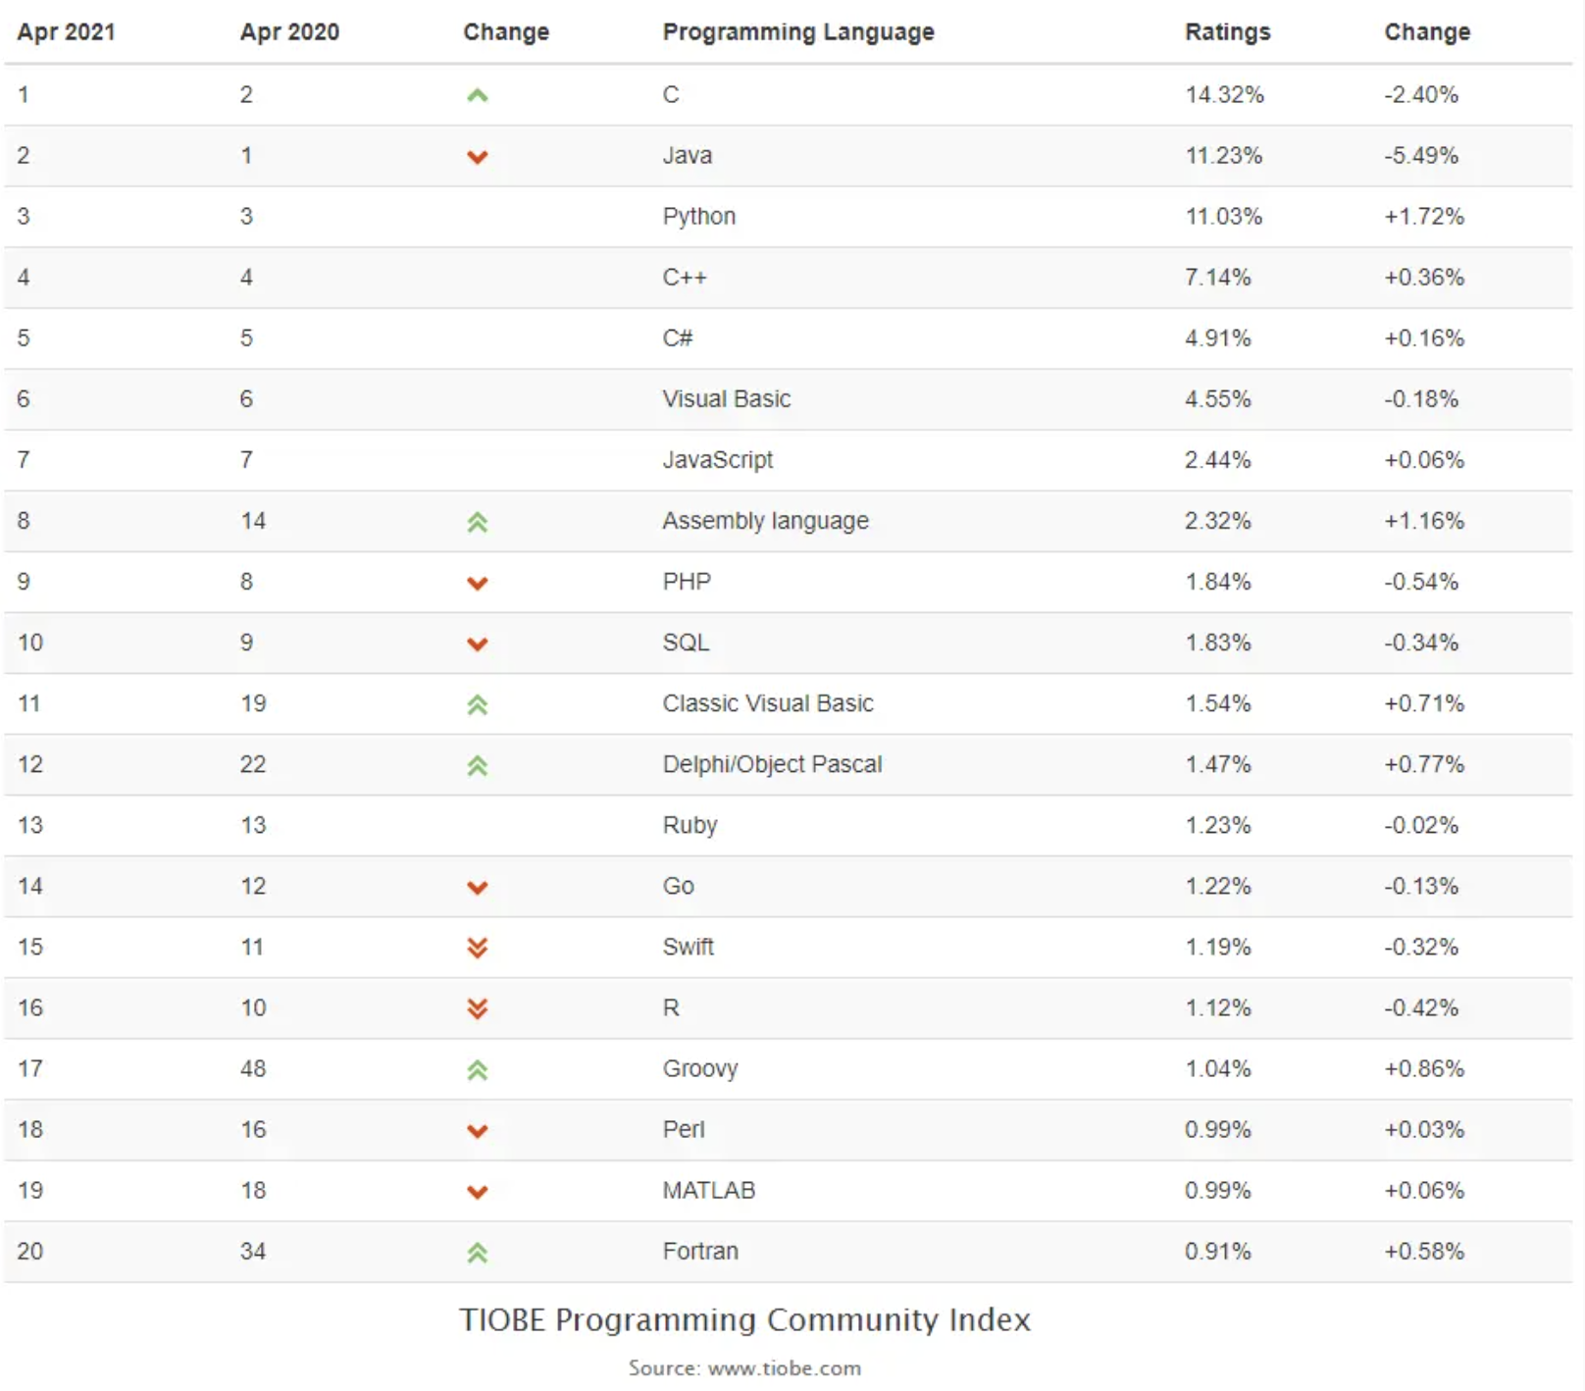This screenshot has width=1585, height=1391.
Task: Click the double down arrow in the R row
Action: tap(478, 1008)
